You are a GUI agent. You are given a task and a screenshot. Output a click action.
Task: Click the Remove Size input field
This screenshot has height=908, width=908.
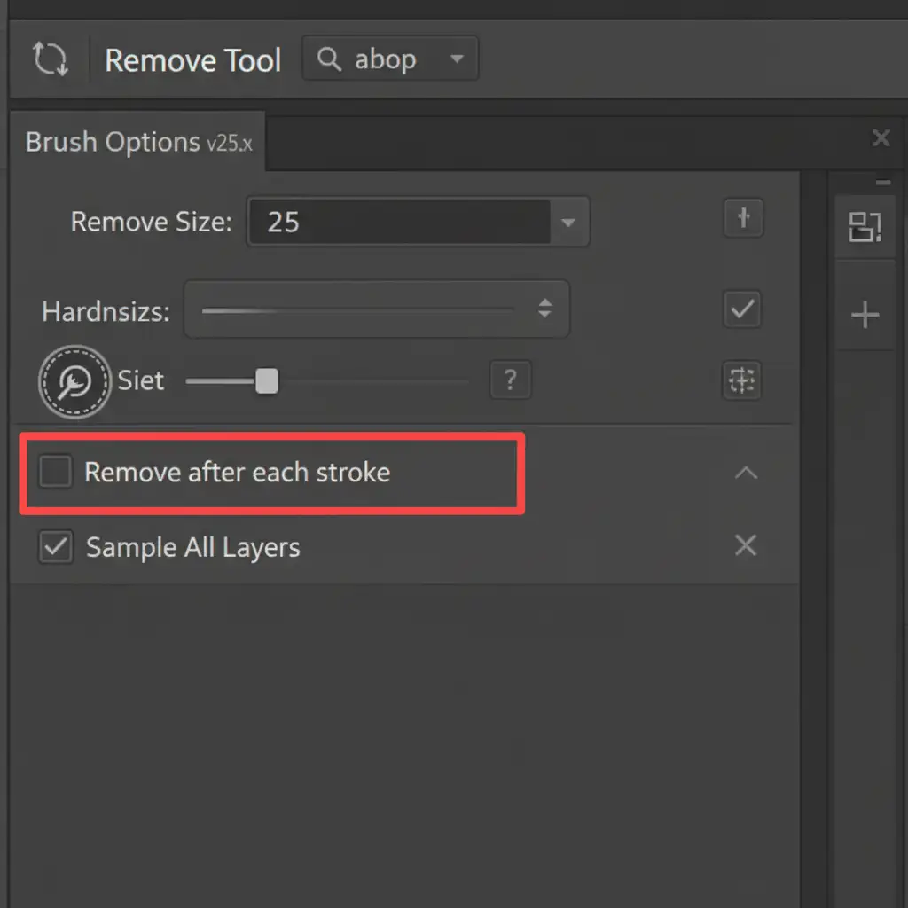tap(399, 222)
